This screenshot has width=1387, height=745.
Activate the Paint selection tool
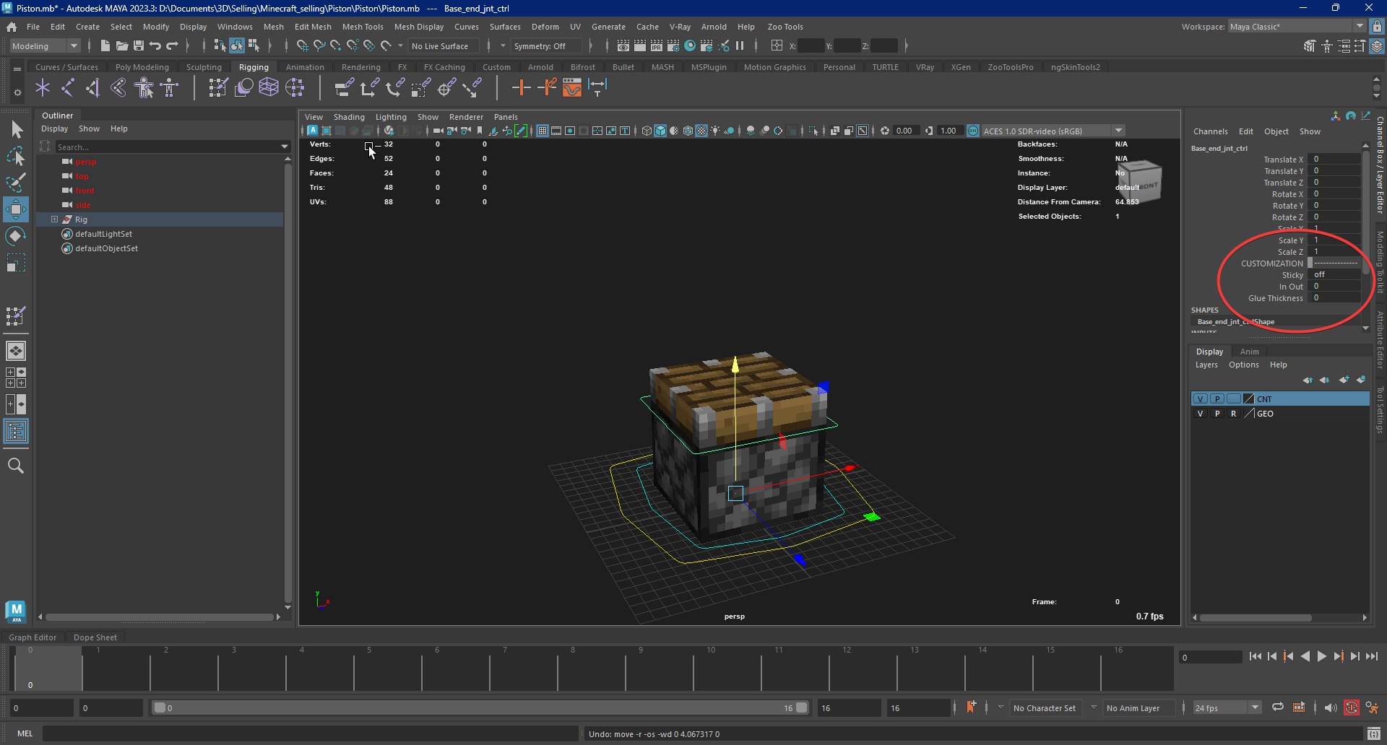(16, 182)
